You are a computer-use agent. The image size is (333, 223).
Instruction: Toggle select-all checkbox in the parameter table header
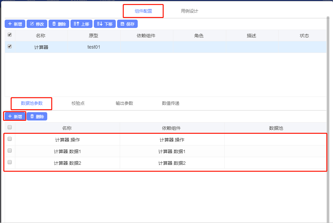click(10, 127)
